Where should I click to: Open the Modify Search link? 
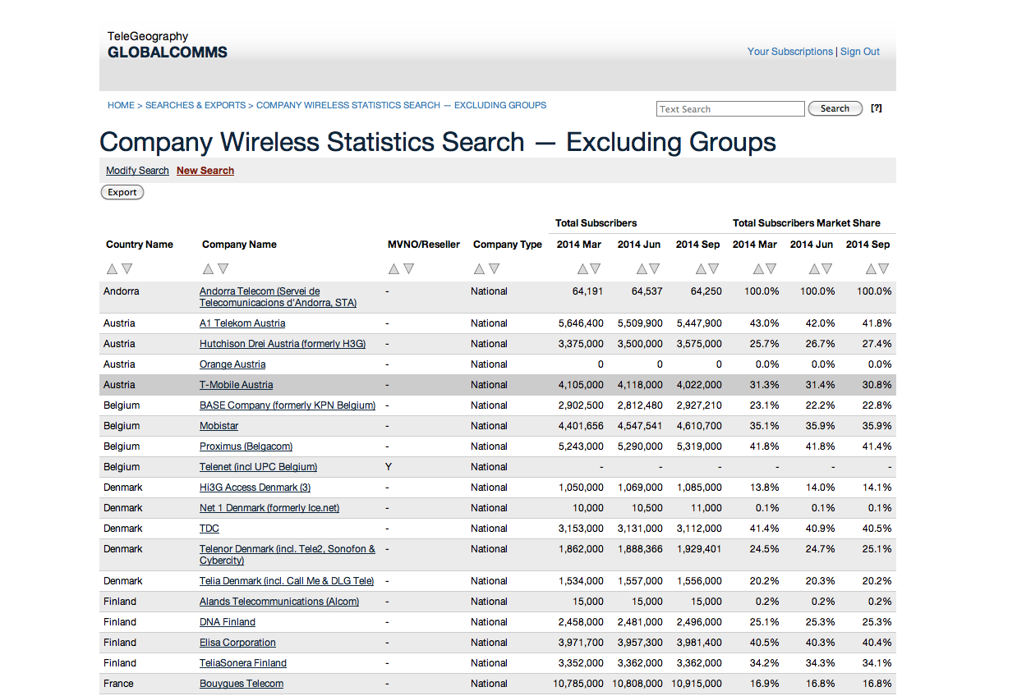tap(137, 171)
